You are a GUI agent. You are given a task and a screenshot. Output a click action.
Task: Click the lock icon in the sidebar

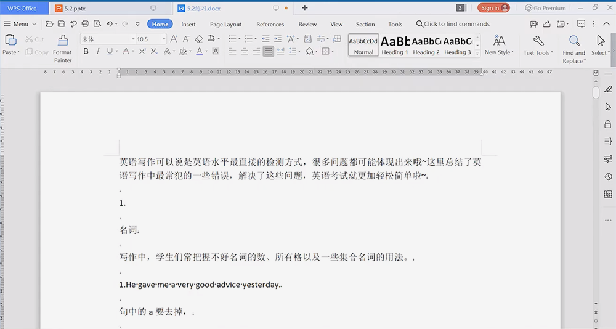pyautogui.click(x=608, y=124)
